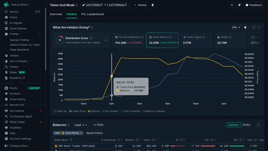Open 30D Smart Trader wallet row

157,146
